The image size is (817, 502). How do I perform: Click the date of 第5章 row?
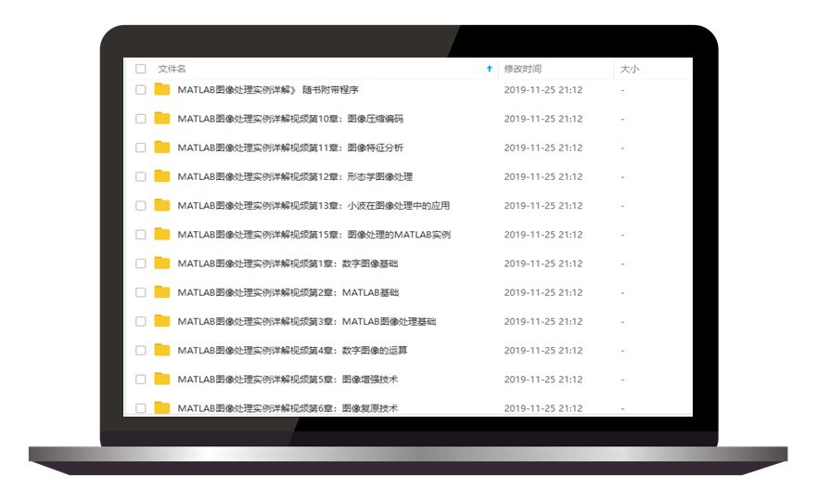(x=543, y=379)
